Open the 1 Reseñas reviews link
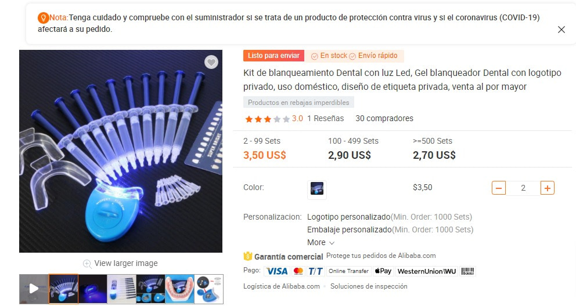Viewport: 576px width, 306px height. coord(326,118)
